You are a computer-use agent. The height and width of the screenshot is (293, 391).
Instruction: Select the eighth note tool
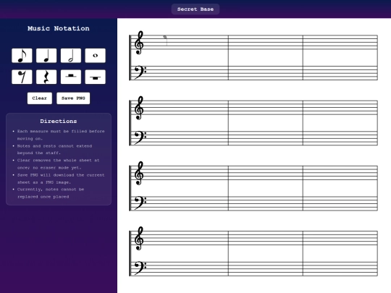[22, 56]
